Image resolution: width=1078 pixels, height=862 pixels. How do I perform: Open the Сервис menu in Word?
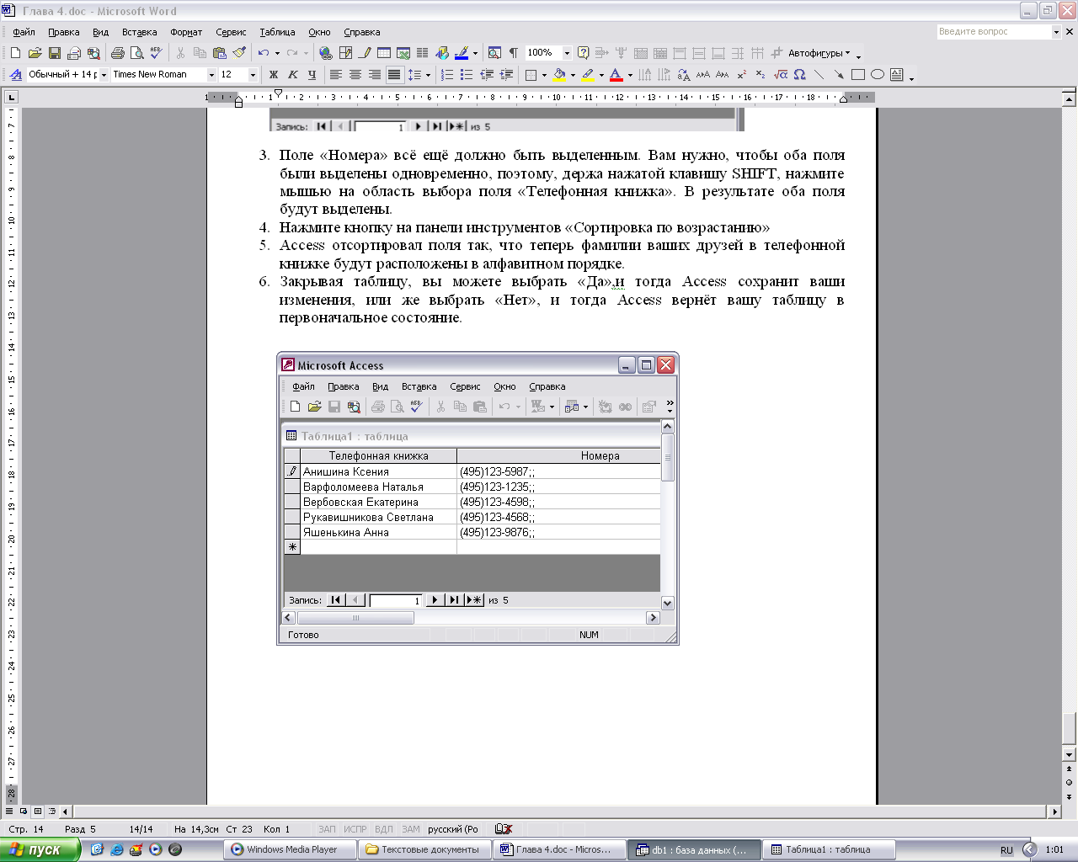coord(231,32)
